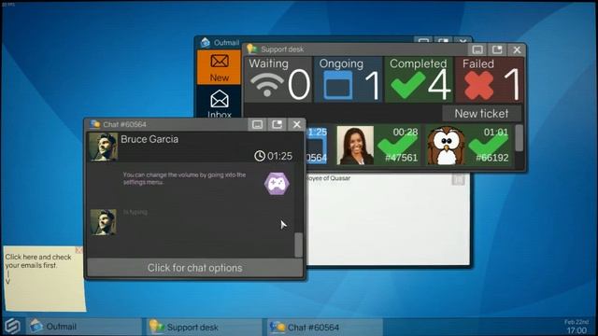The height and width of the screenshot is (336, 598).
Task: Click the purple gamepad avatar in chat
Action: 277,184
